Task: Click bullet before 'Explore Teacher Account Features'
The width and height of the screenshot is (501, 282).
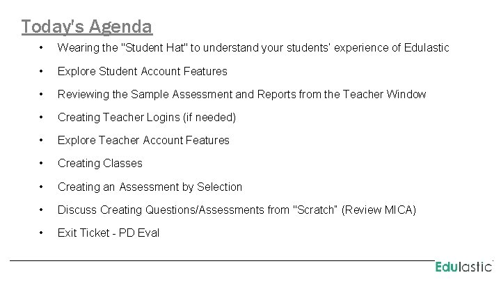Action: pyautogui.click(x=42, y=140)
